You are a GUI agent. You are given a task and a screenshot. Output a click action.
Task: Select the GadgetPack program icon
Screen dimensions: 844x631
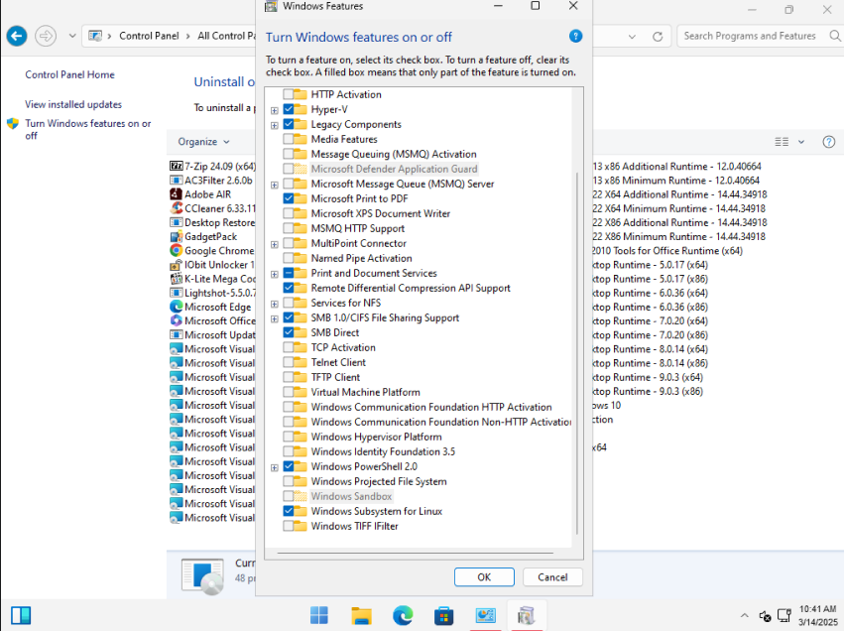[176, 236]
